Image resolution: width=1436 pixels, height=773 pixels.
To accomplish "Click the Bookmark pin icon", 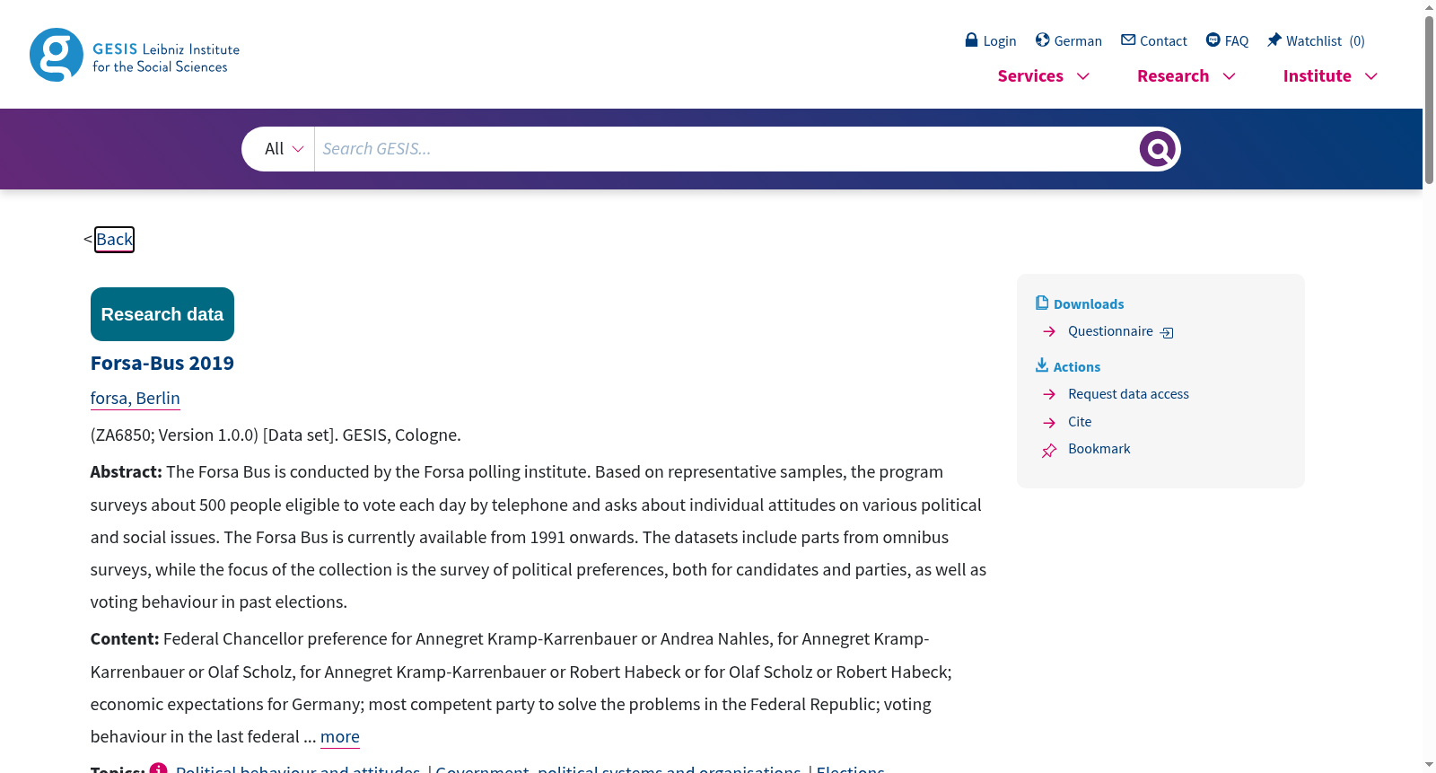I will [1049, 450].
